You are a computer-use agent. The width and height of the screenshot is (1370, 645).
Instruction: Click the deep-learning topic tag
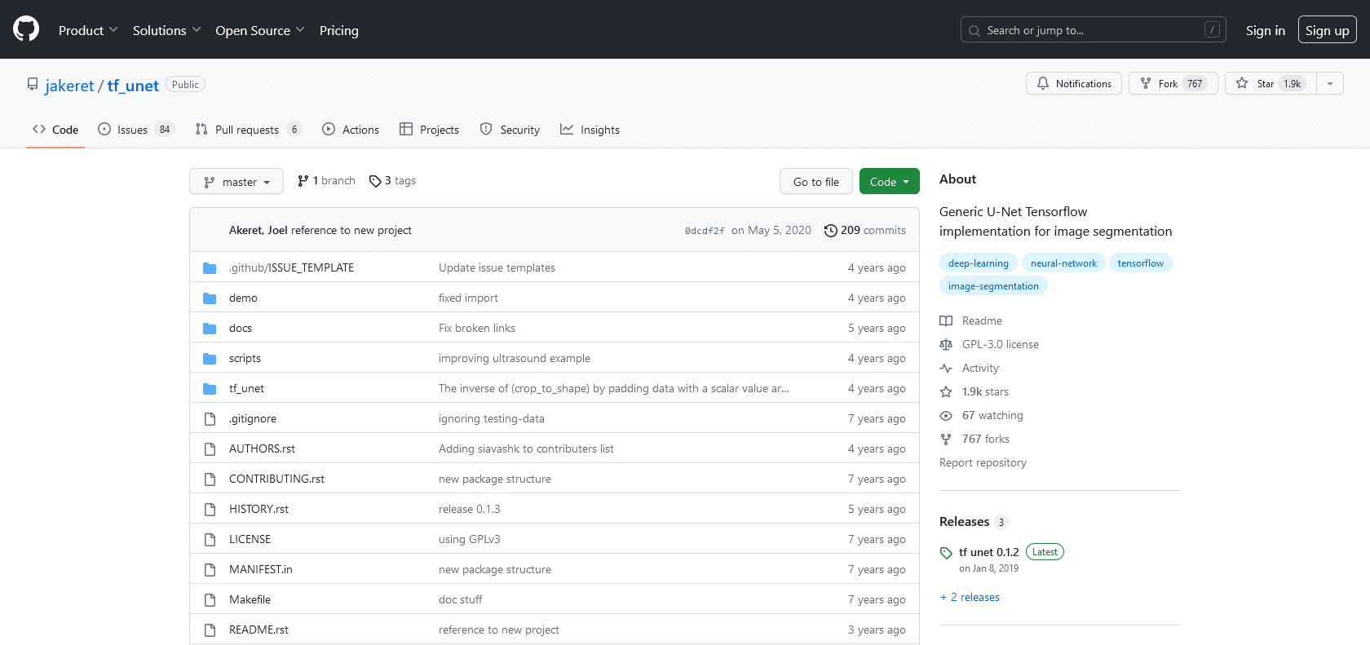(978, 263)
